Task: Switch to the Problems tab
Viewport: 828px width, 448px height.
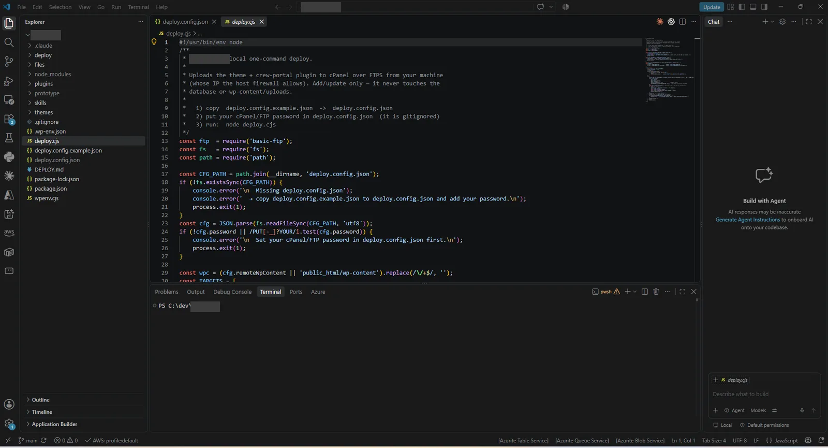Action: tap(166, 292)
